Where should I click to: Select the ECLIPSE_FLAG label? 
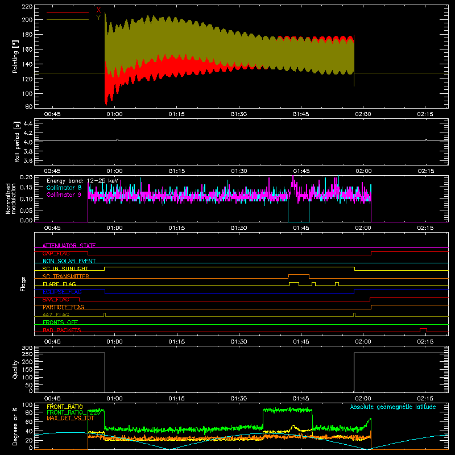tap(62, 292)
